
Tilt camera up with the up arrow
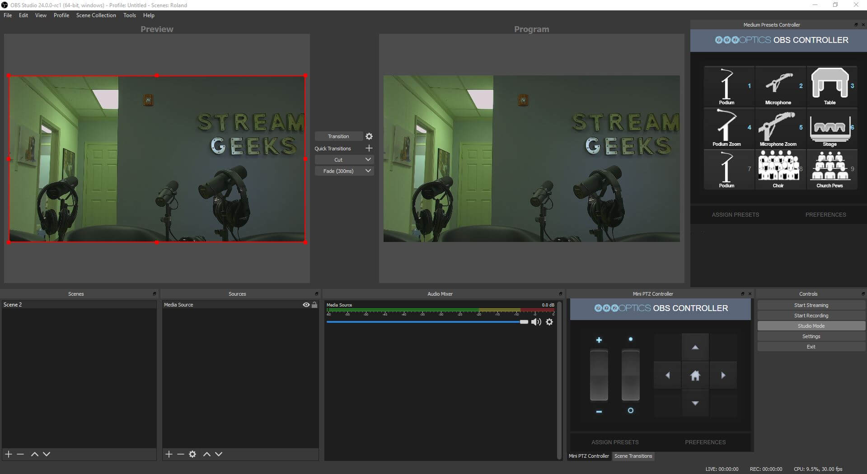pyautogui.click(x=695, y=347)
